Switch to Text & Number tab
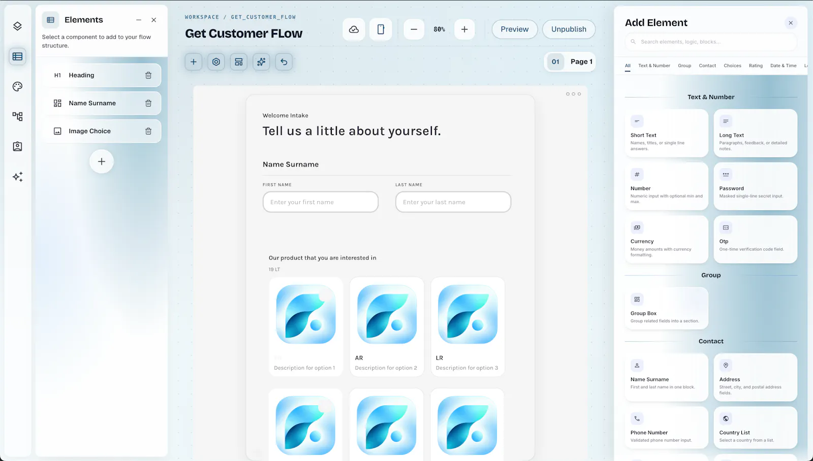This screenshot has width=813, height=461. point(654,65)
